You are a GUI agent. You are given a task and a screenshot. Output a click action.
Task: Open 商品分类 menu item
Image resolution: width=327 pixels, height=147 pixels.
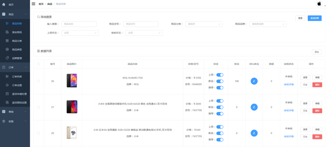(15, 41)
